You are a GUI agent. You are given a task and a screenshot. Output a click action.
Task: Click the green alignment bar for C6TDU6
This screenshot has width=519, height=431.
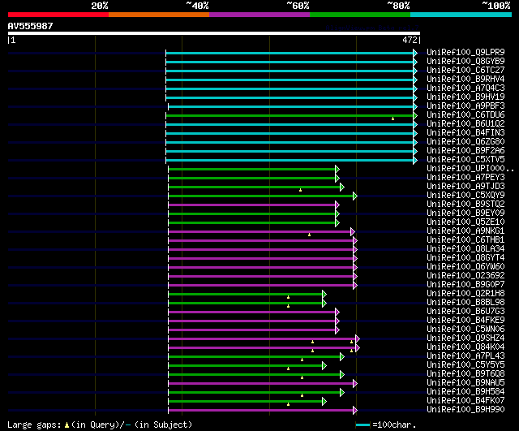coord(290,115)
